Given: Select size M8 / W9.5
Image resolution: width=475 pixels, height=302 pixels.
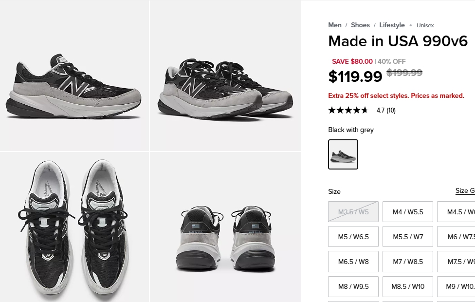Looking at the screenshot, I should click(353, 286).
